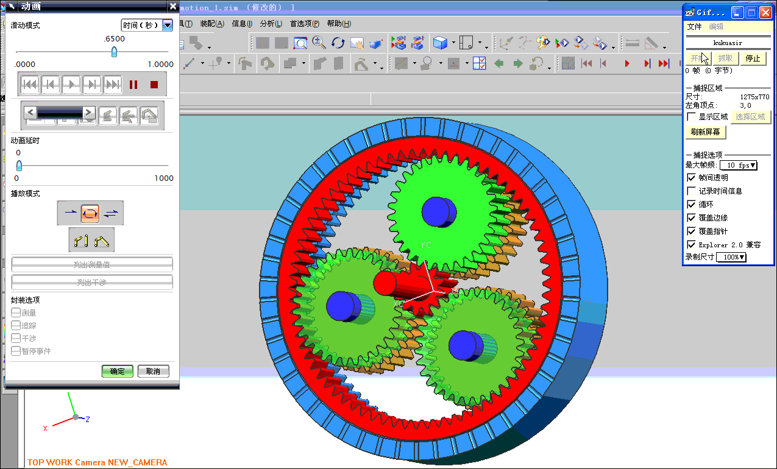The width and height of the screenshot is (777, 469).
Task: Click the red skip-to-end icon in main toolbar
Action: pos(664,63)
